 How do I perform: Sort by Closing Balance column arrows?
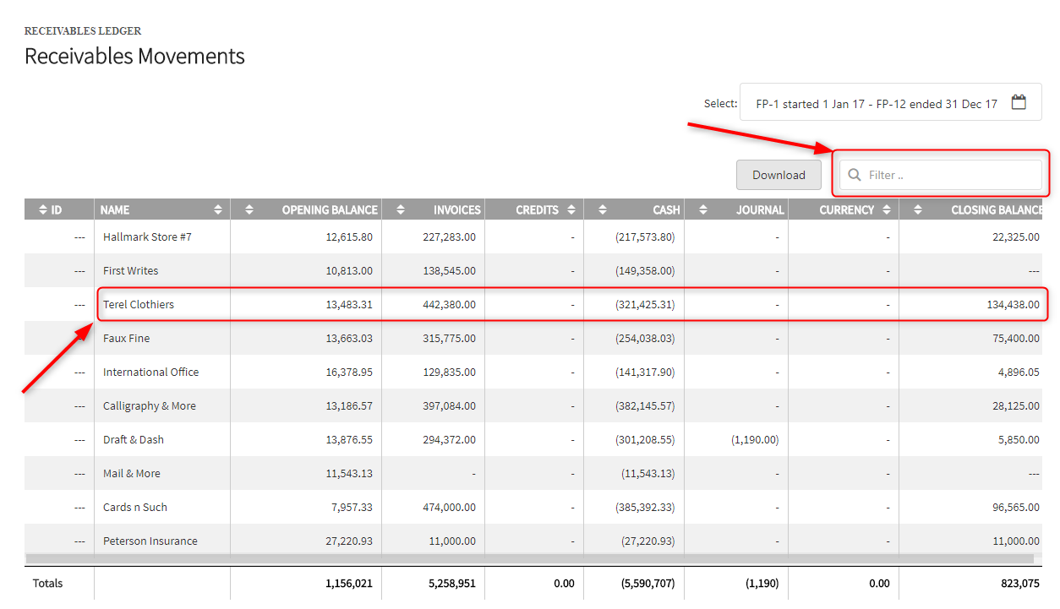[x=917, y=209]
